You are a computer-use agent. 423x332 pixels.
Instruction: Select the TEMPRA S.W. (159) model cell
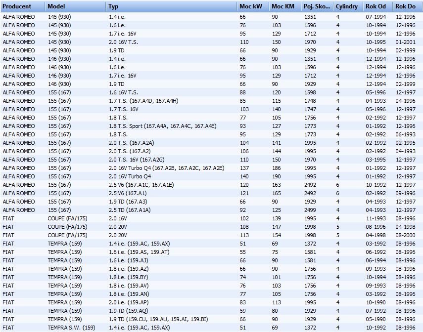pyautogui.click(x=71, y=328)
